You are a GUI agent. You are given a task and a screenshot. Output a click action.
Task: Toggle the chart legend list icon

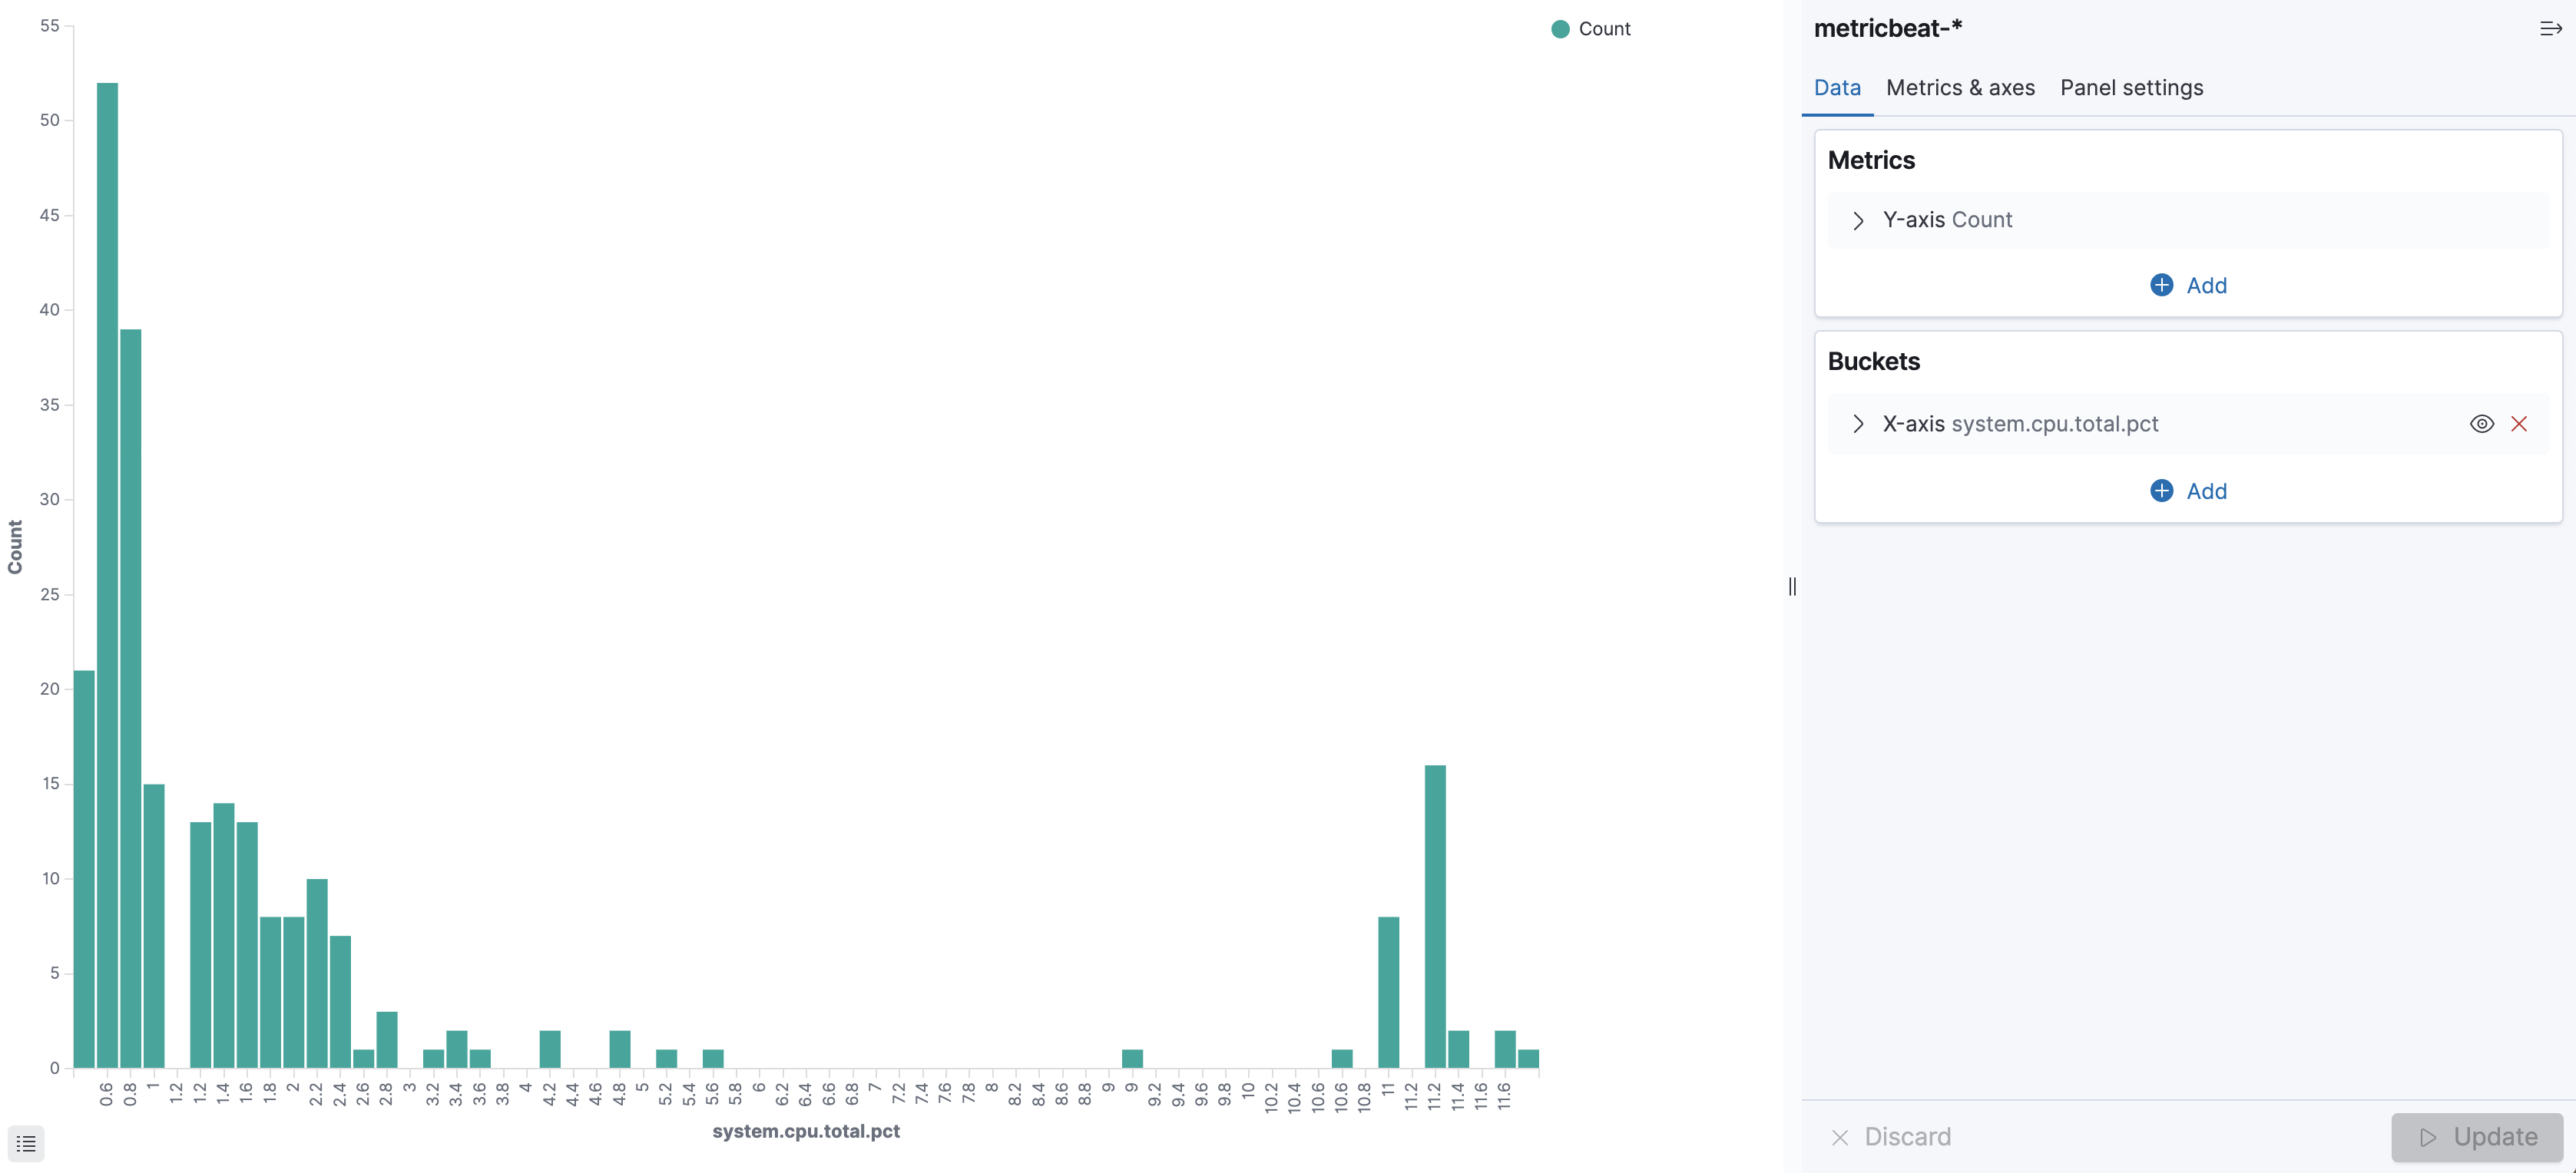pos(25,1142)
